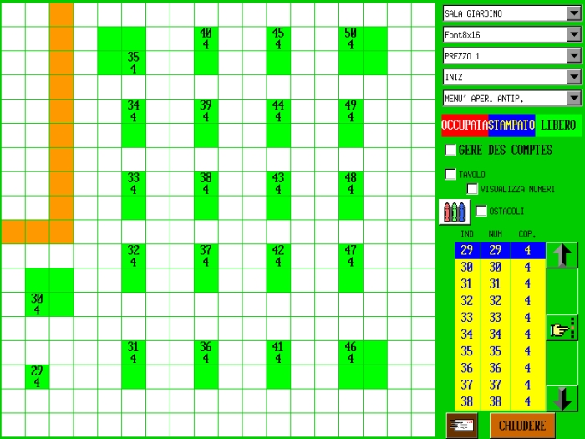The height and width of the screenshot is (439, 585).
Task: Click table 33 on the floor plan
Action: (x=134, y=196)
